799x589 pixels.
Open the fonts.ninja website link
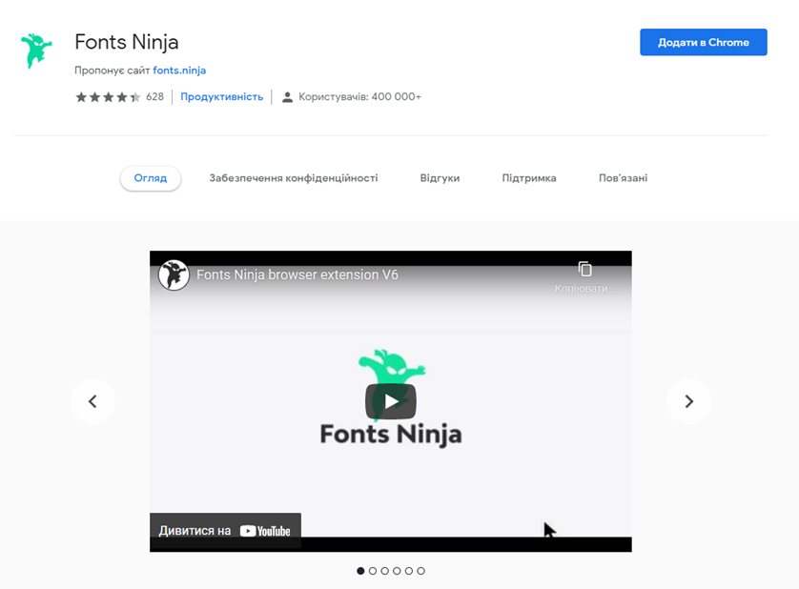coord(179,71)
